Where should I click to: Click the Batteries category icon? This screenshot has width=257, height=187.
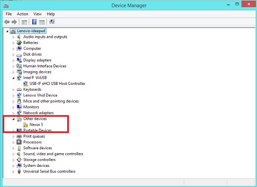pyautogui.click(x=19, y=43)
